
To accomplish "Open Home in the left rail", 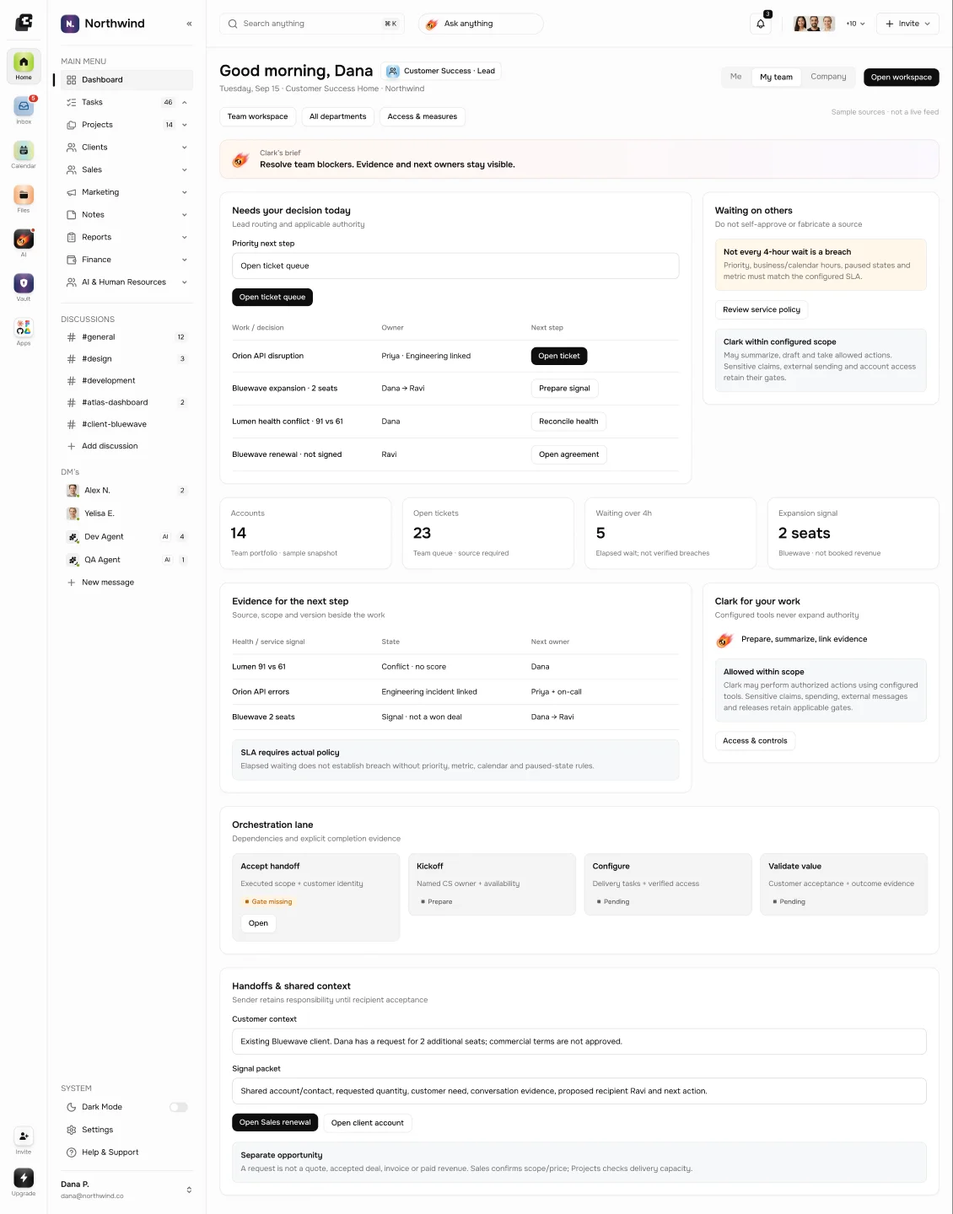I will click(x=24, y=67).
